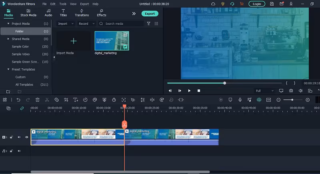Screen dimensions: 320x174
Task: Hide video track 1 with eye icon
Action: pyautogui.click(x=27, y=137)
